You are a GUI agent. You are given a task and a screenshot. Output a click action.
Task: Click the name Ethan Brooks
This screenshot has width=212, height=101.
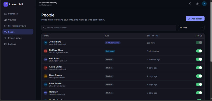click(55, 84)
